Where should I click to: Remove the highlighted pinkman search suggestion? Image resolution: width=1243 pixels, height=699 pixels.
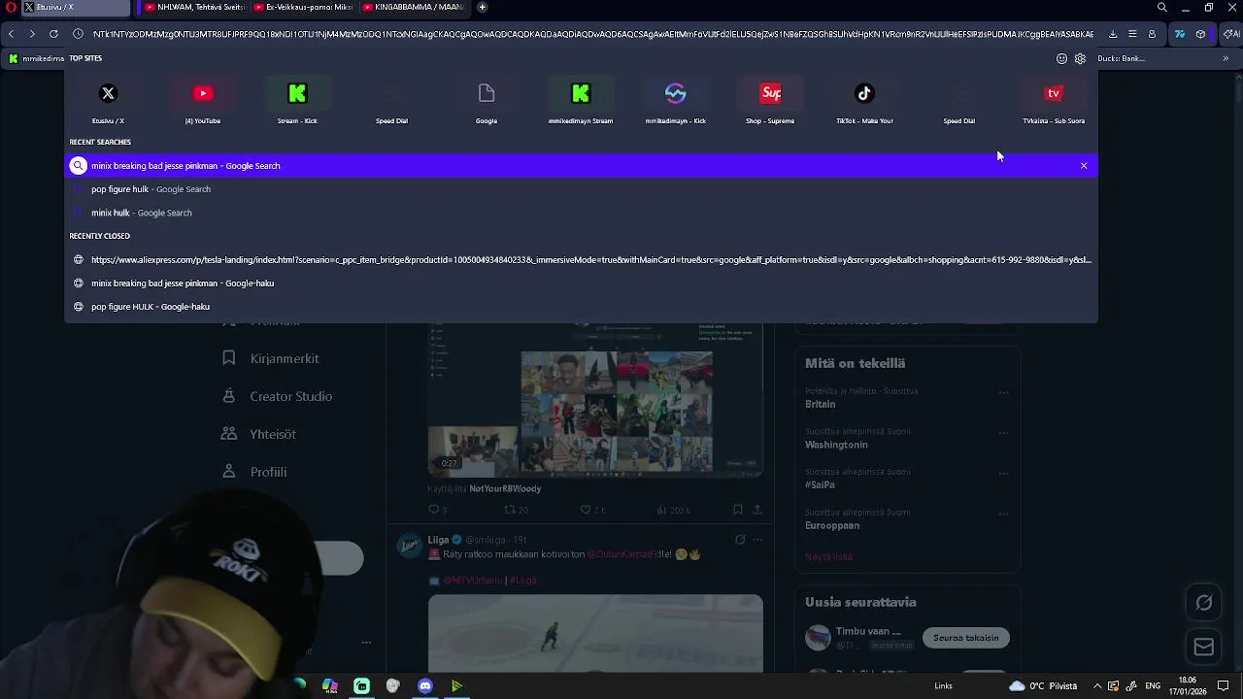1084,166
